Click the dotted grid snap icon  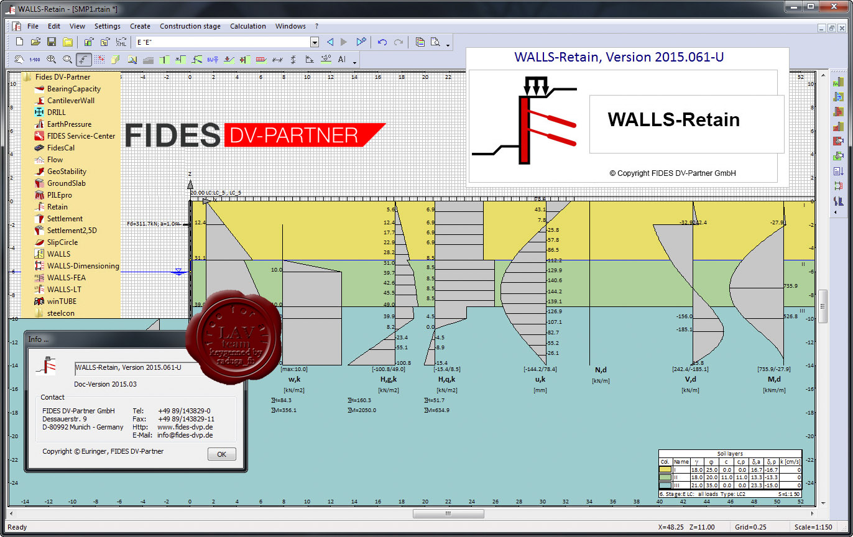pyautogui.click(x=99, y=60)
